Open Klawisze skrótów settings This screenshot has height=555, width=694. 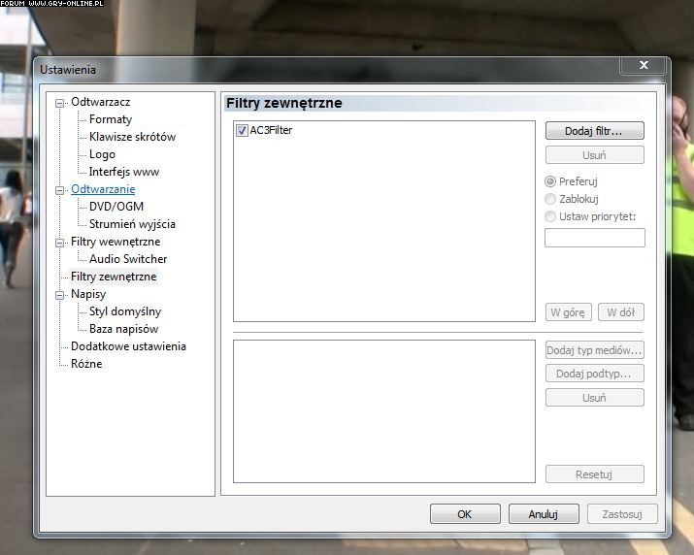tap(132, 137)
